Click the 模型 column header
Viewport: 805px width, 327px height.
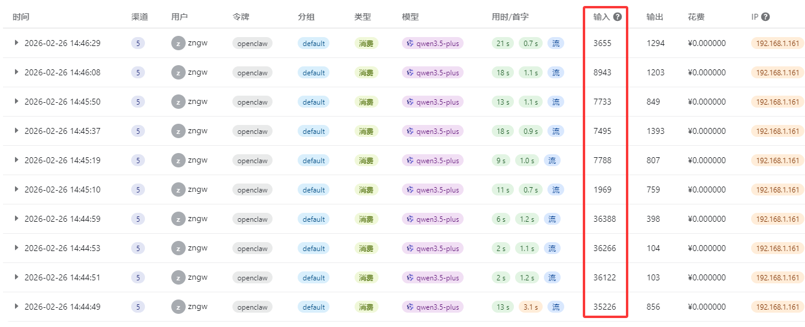point(410,17)
